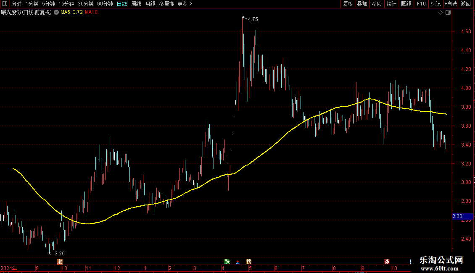Toggle the left sidebar panel icon
Viewport: 475px width, 273px height.
[5, 4]
